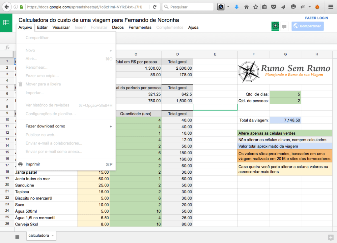Image resolution: width=337 pixels, height=243 pixels.
Task: Click the Google Sheets home icon
Action: [x=6, y=23]
